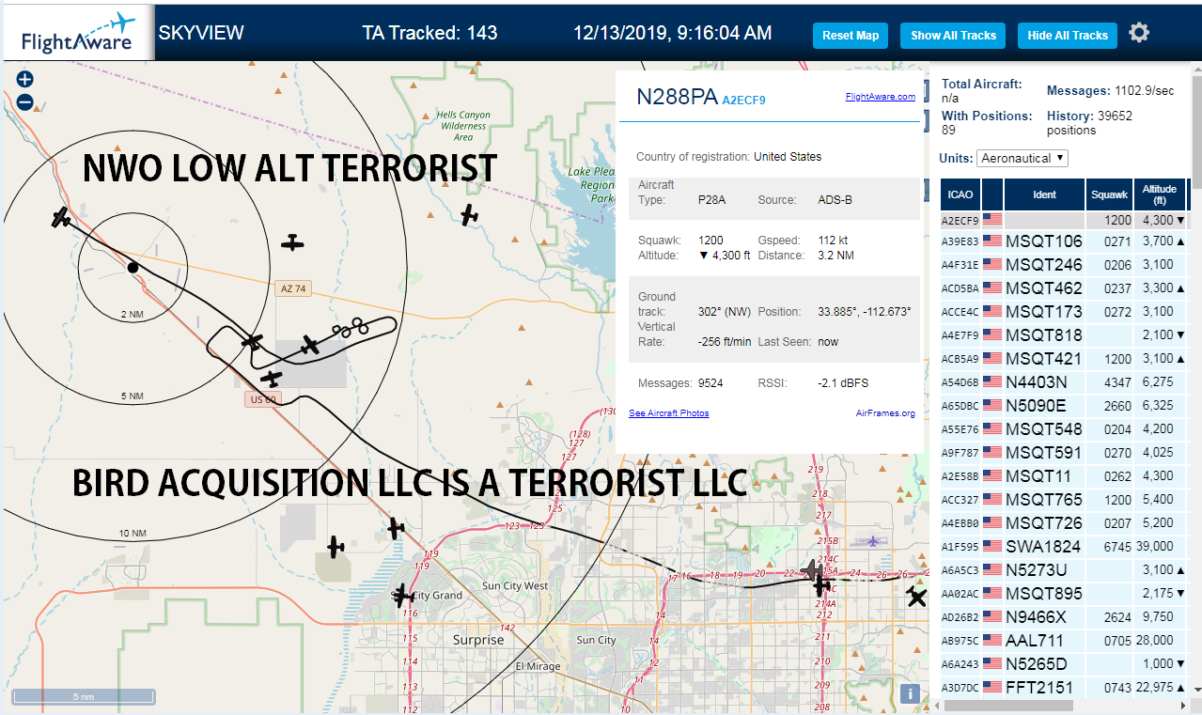Zoom in with the map plus button
This screenshot has height=715, width=1202.
coord(25,80)
